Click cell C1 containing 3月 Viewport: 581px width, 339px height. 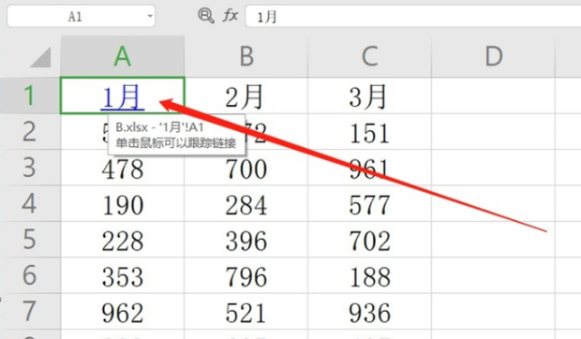[369, 96]
